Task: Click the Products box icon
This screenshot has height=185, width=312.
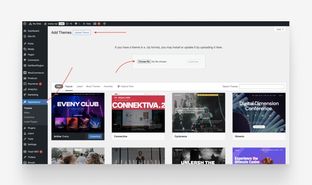Action: [25, 78]
